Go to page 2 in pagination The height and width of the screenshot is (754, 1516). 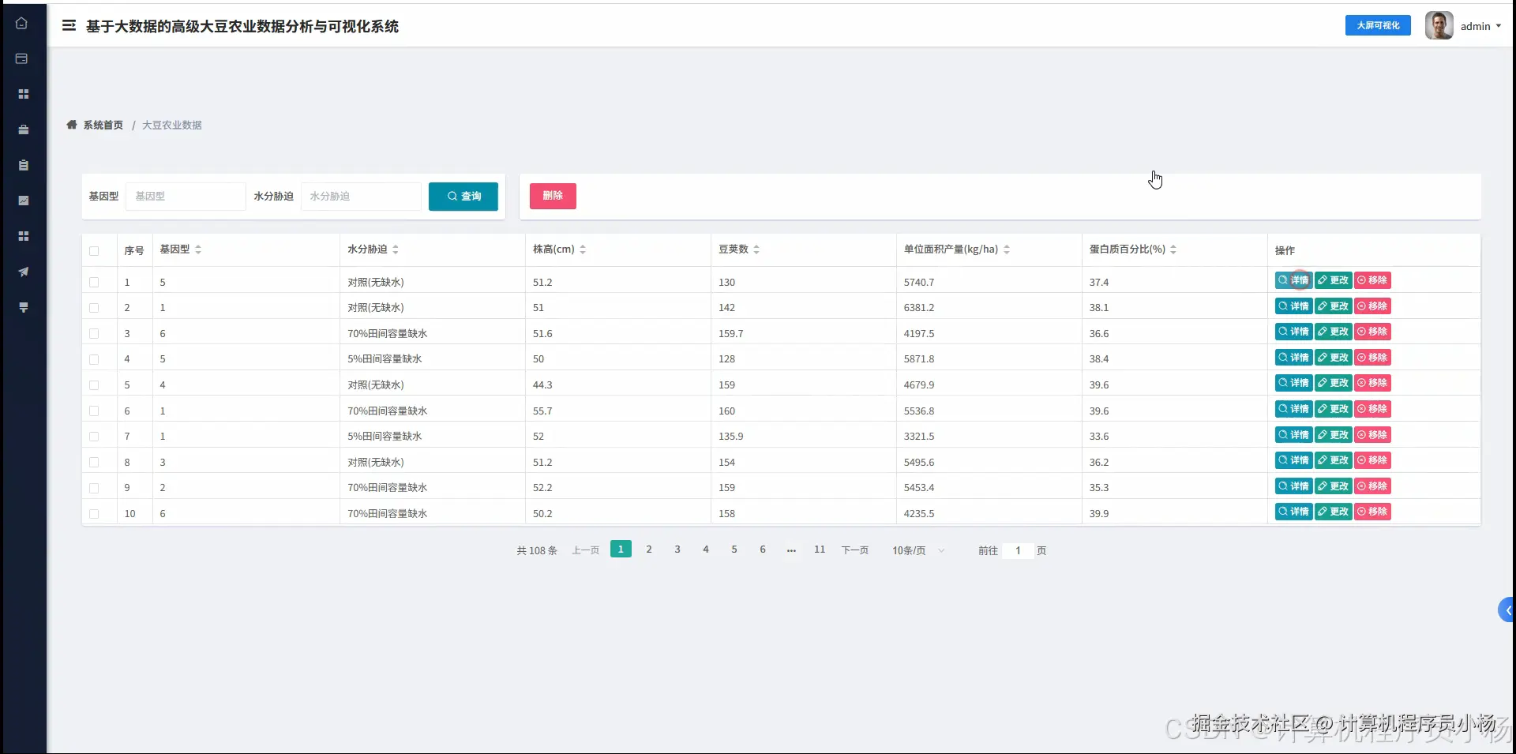pyautogui.click(x=649, y=550)
